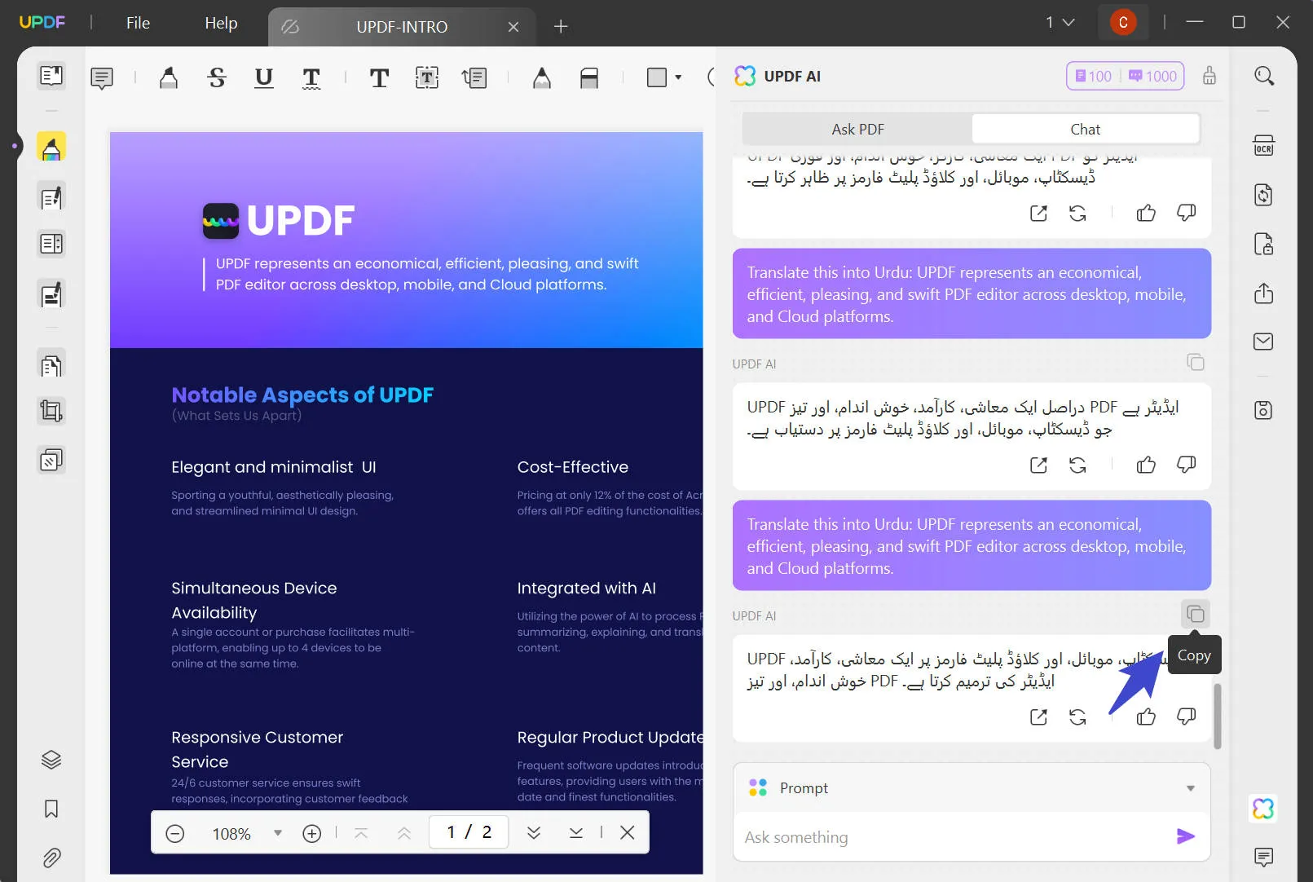Zoom in with the plus button
1313x882 pixels.
tap(312, 833)
